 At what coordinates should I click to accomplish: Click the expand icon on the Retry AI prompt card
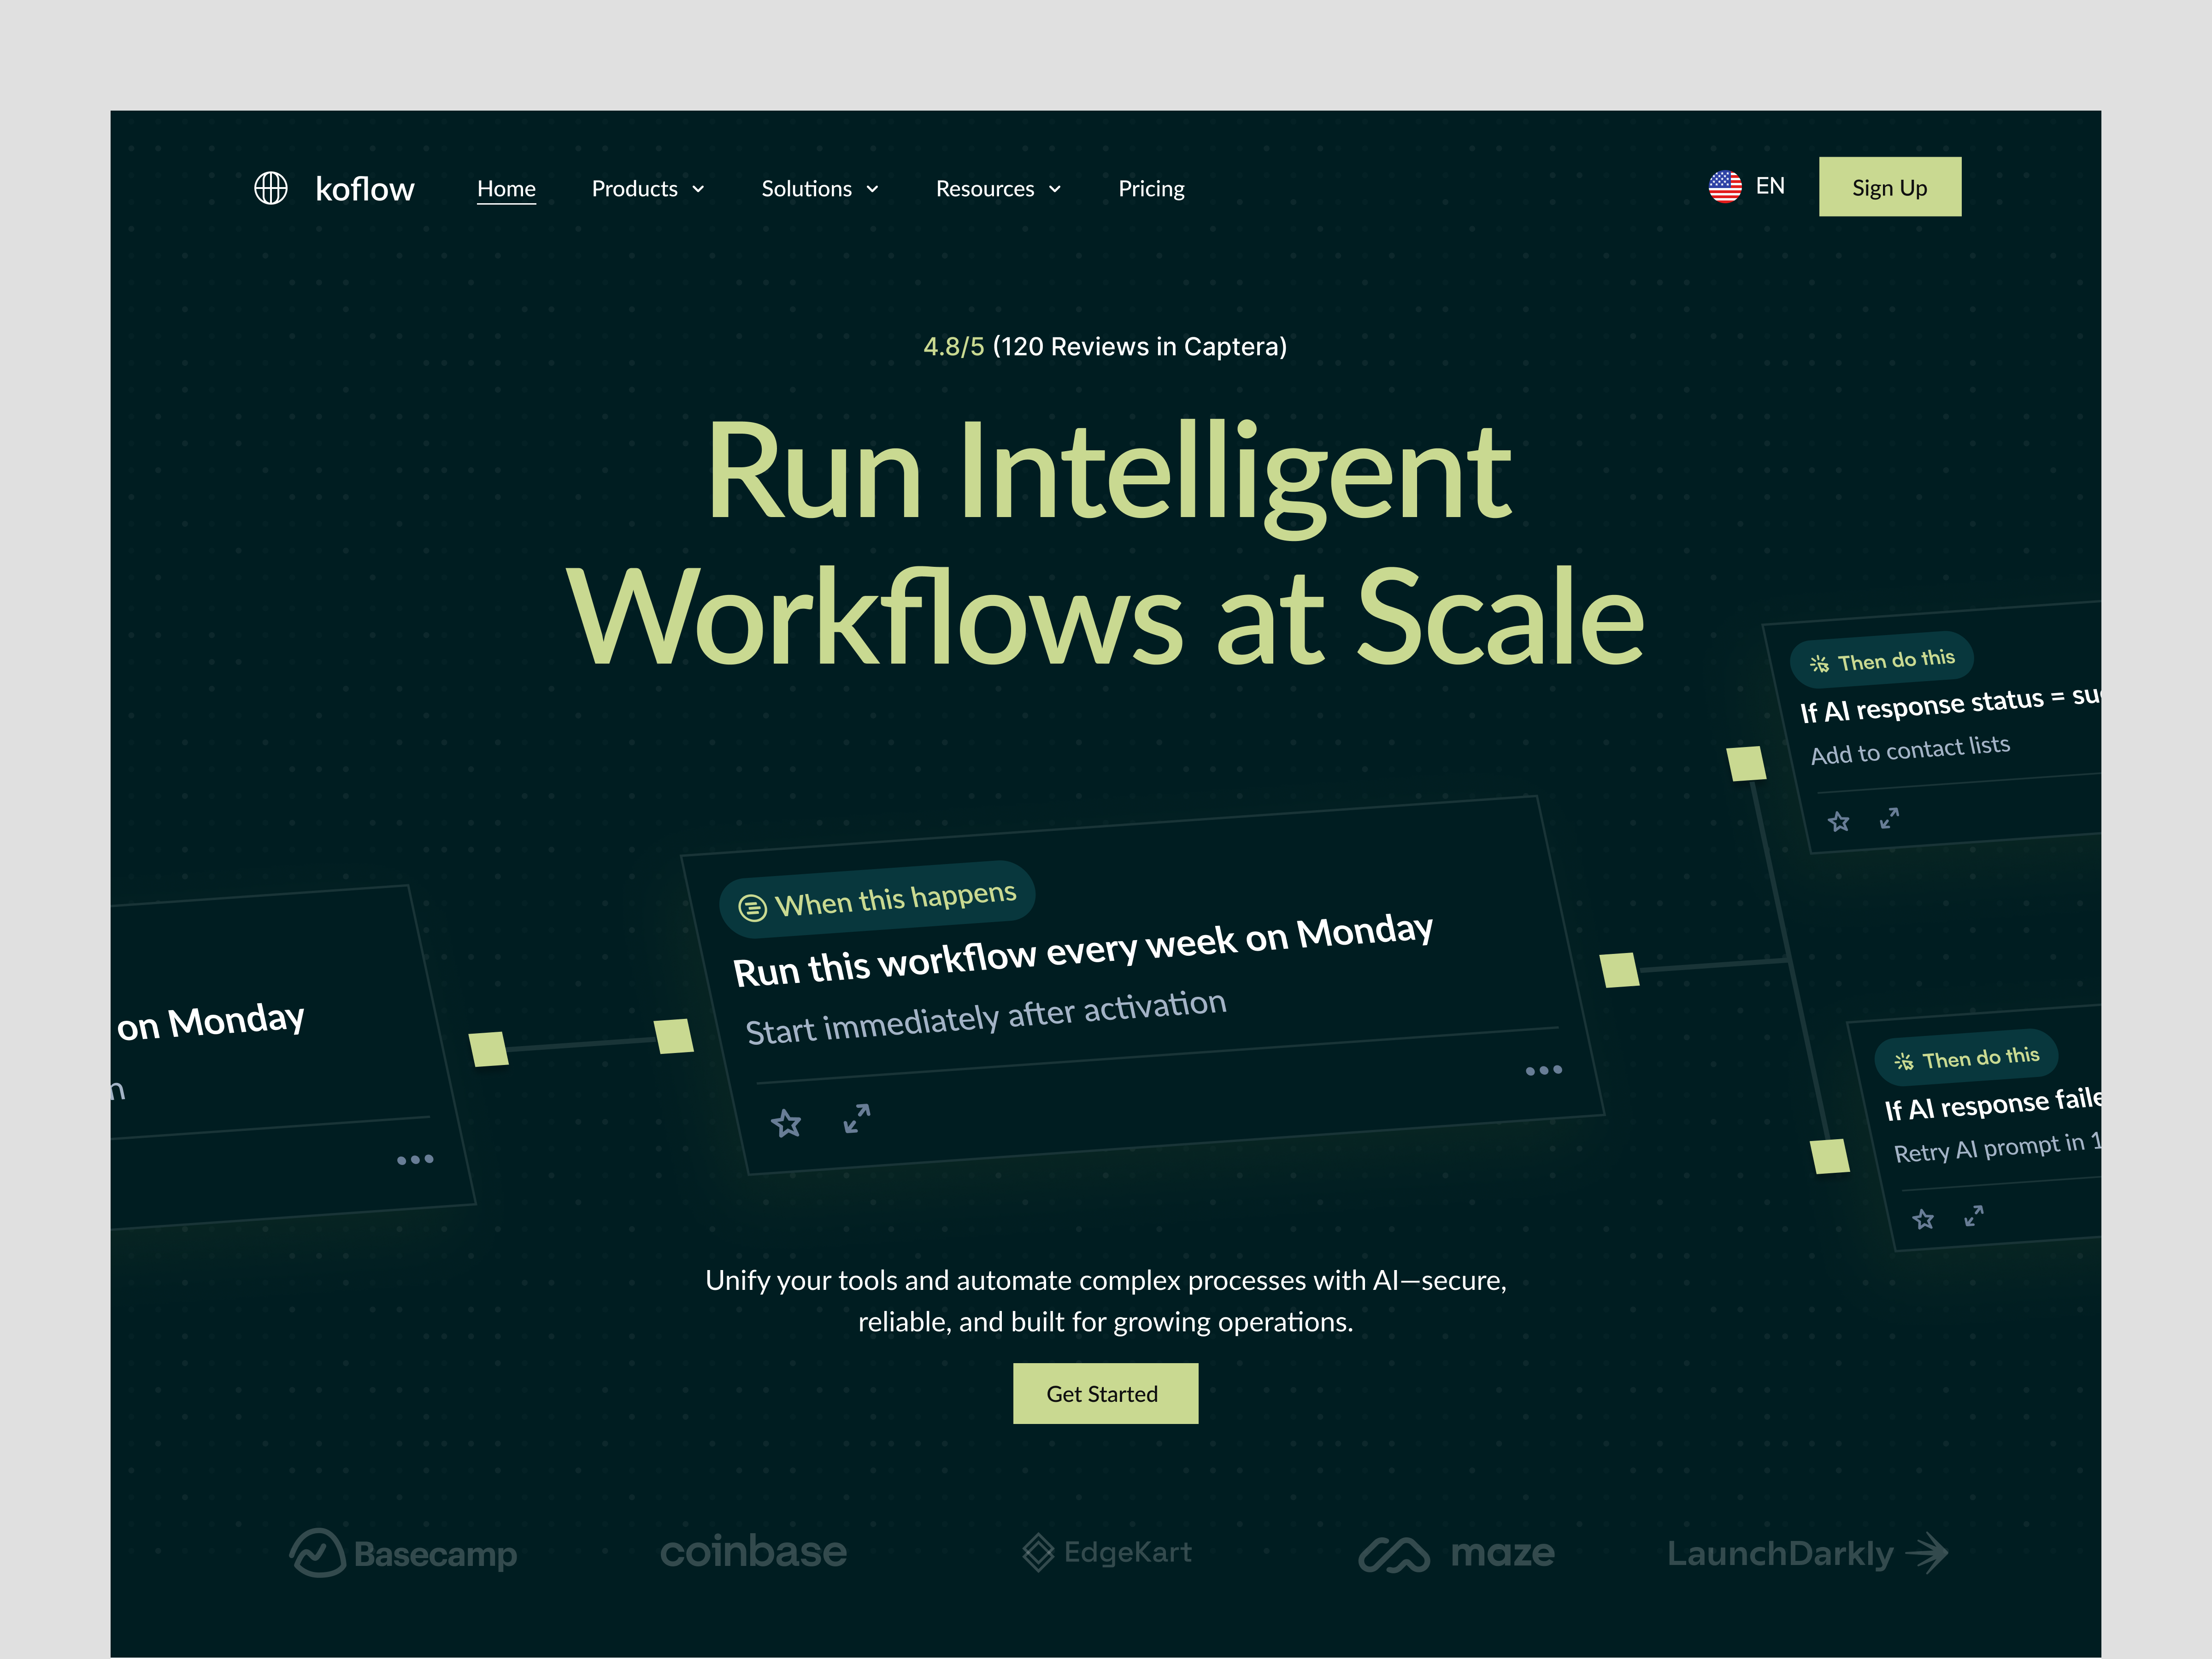pos(1975,1217)
